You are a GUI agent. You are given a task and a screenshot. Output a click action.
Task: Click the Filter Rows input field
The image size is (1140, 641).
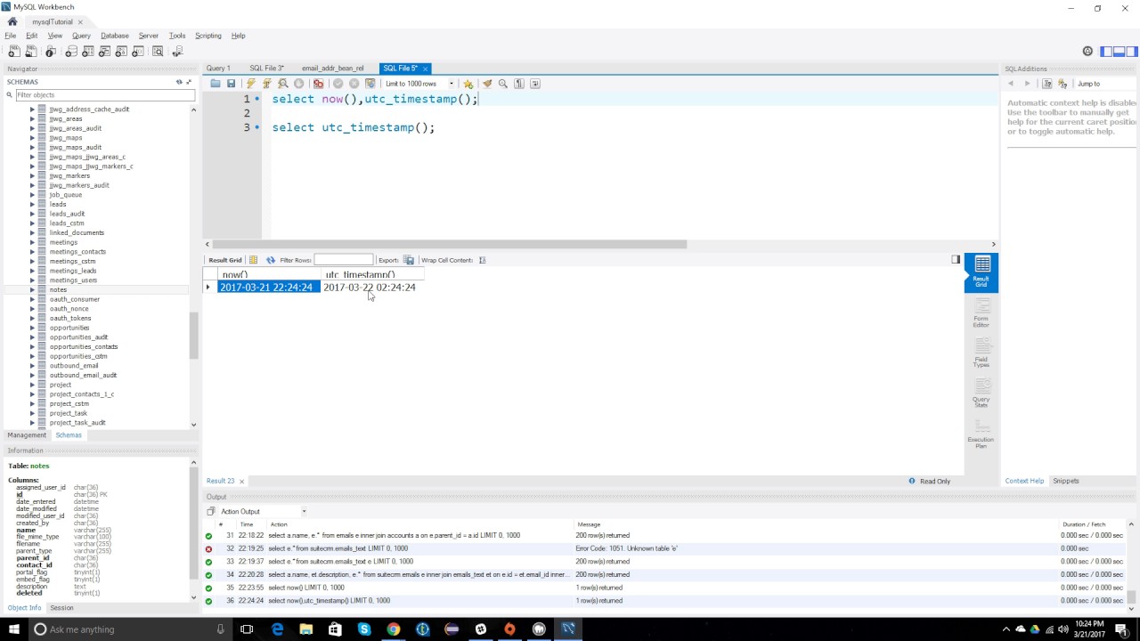343,260
